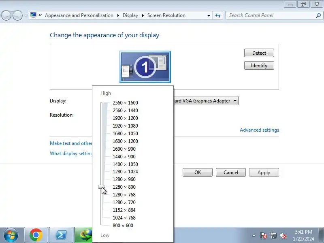Choose the 1280 × 1024 resolution

(125, 171)
